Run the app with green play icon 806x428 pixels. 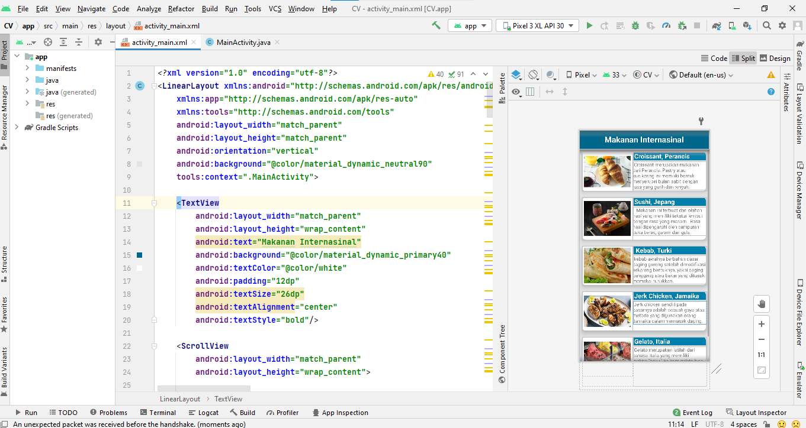(x=589, y=26)
